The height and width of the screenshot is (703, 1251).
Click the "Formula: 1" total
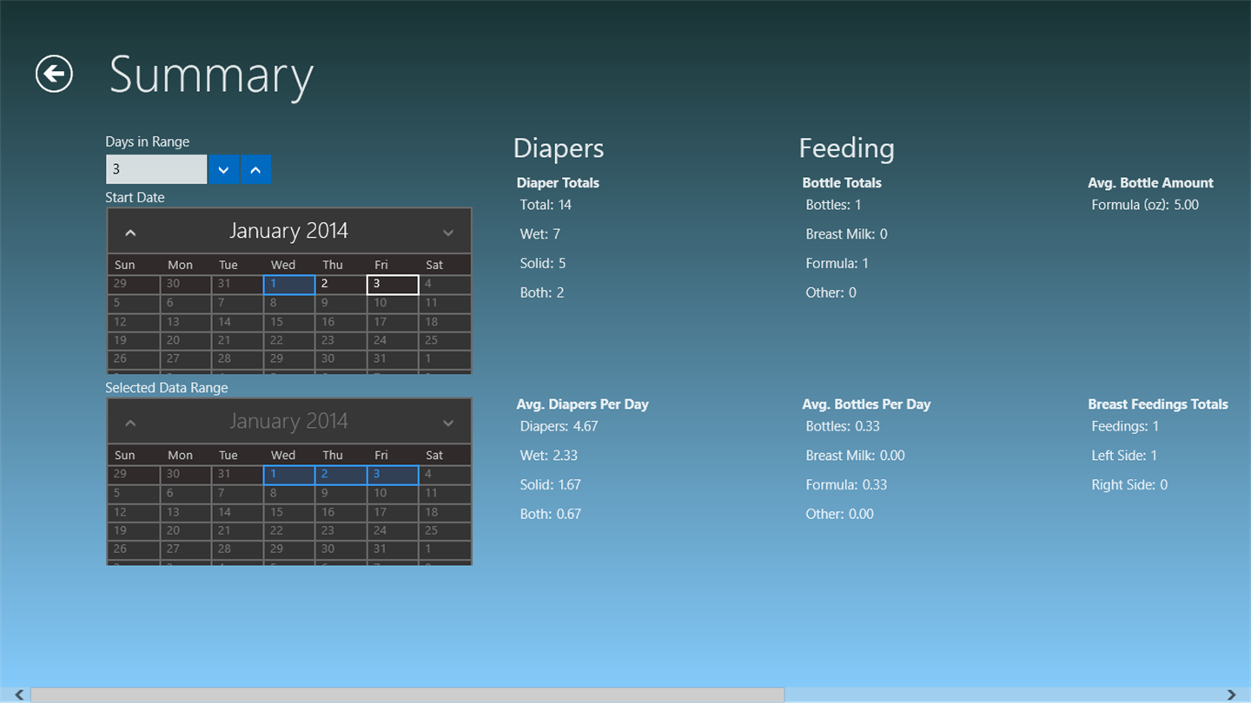click(837, 264)
